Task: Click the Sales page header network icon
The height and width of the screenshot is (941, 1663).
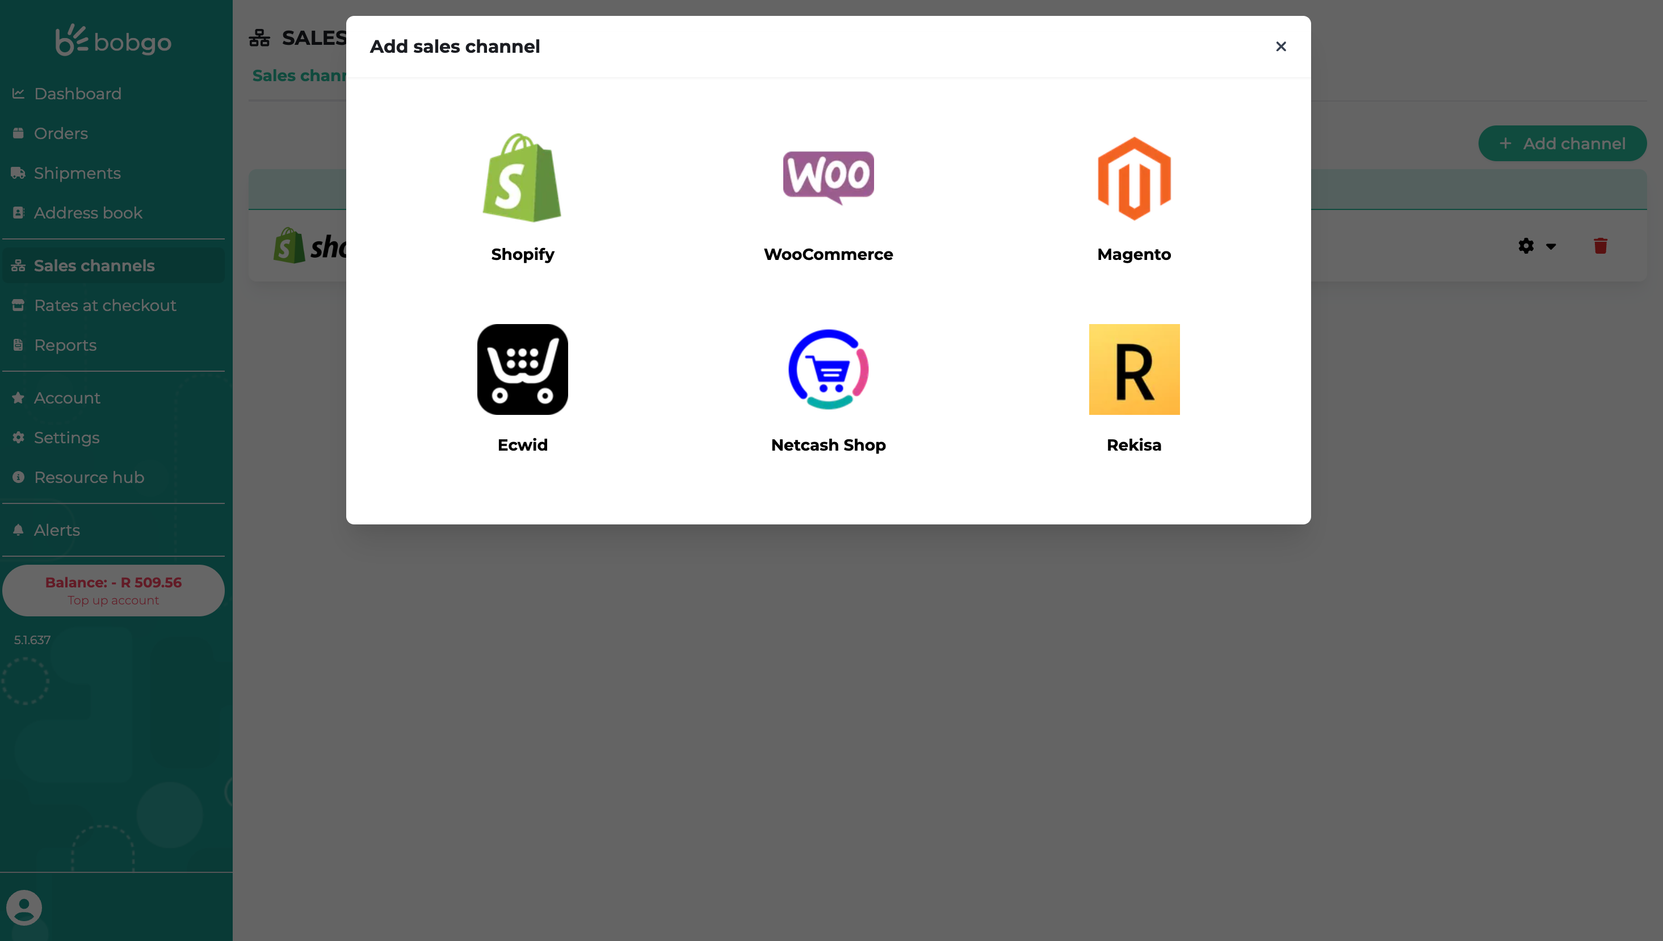Action: point(259,38)
